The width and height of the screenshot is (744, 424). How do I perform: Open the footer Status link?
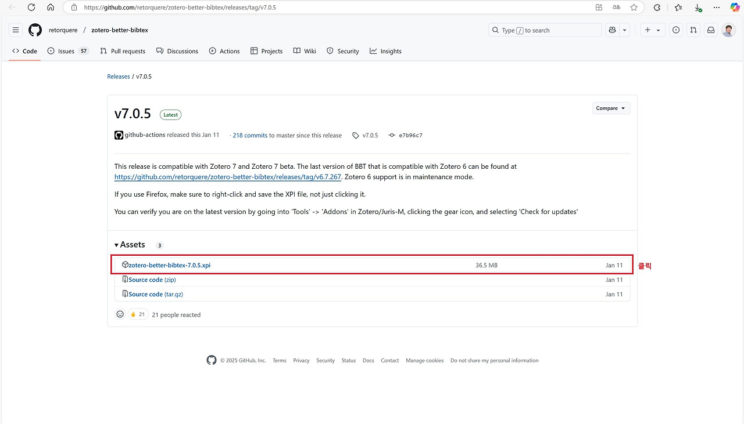[349, 361]
